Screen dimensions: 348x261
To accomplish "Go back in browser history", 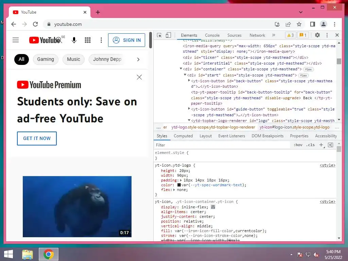I will (x=14, y=24).
